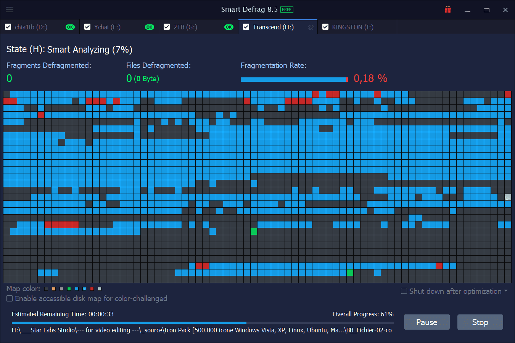
Task: Expand the shut down options dropdown arrow
Action: tap(506, 291)
